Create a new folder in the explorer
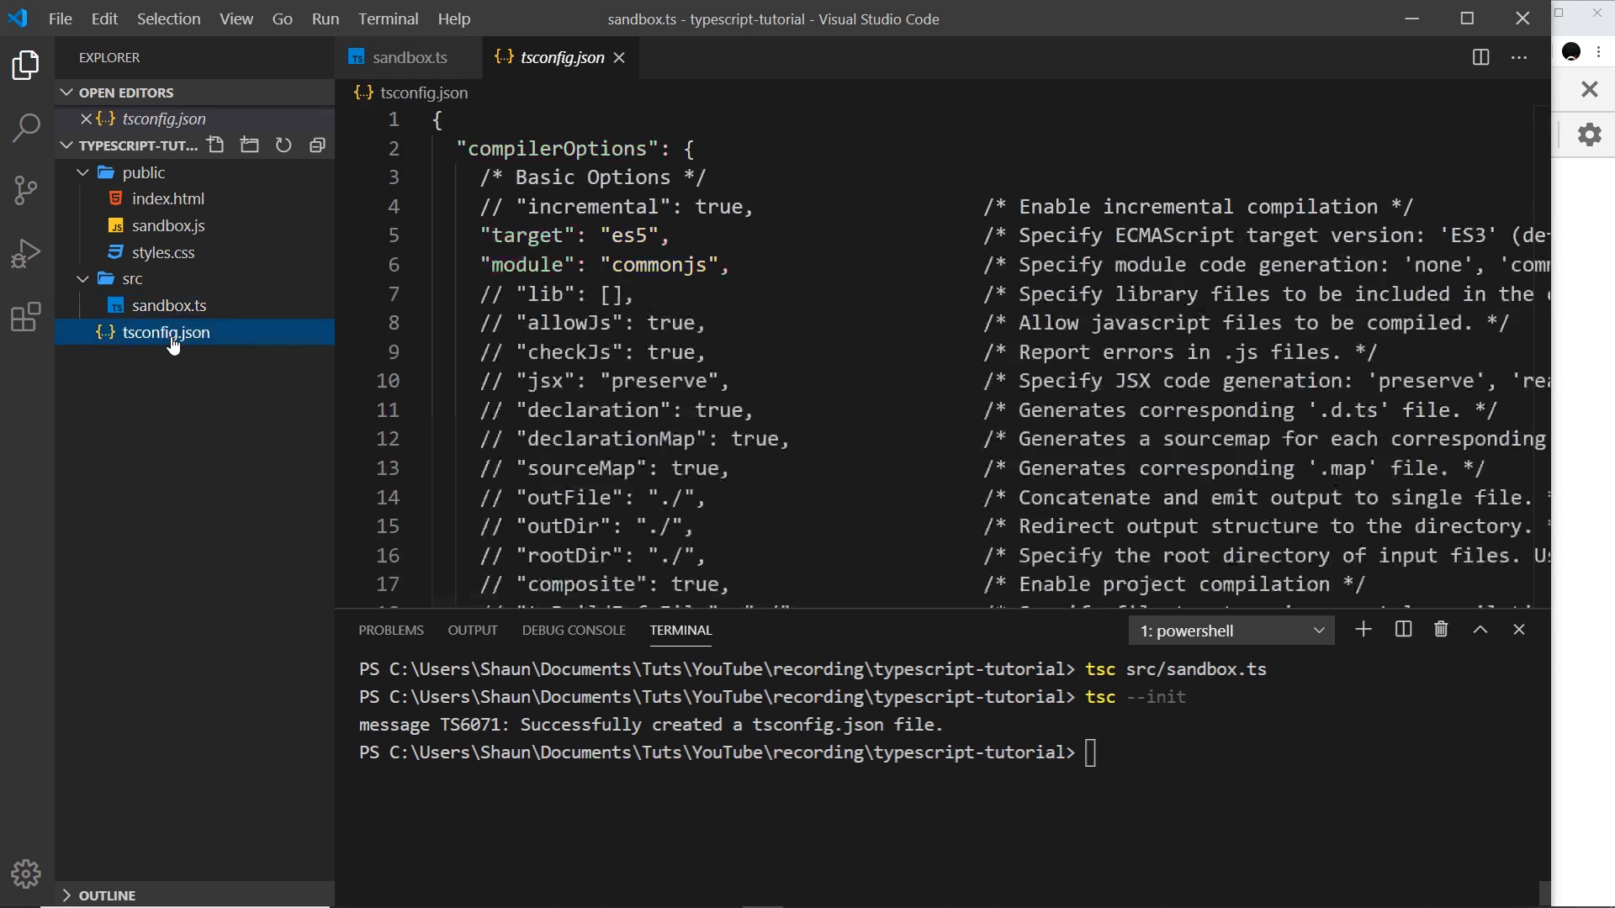This screenshot has width=1615, height=908. coord(250,145)
